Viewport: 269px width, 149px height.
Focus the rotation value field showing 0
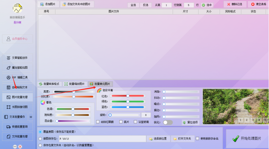(x=146, y=115)
